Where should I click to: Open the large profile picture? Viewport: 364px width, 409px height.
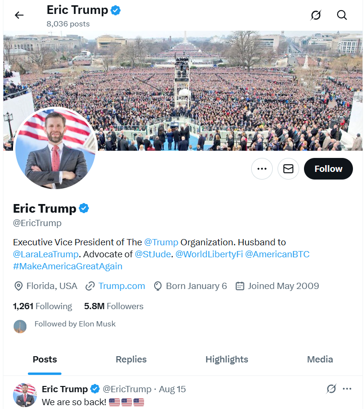point(56,148)
